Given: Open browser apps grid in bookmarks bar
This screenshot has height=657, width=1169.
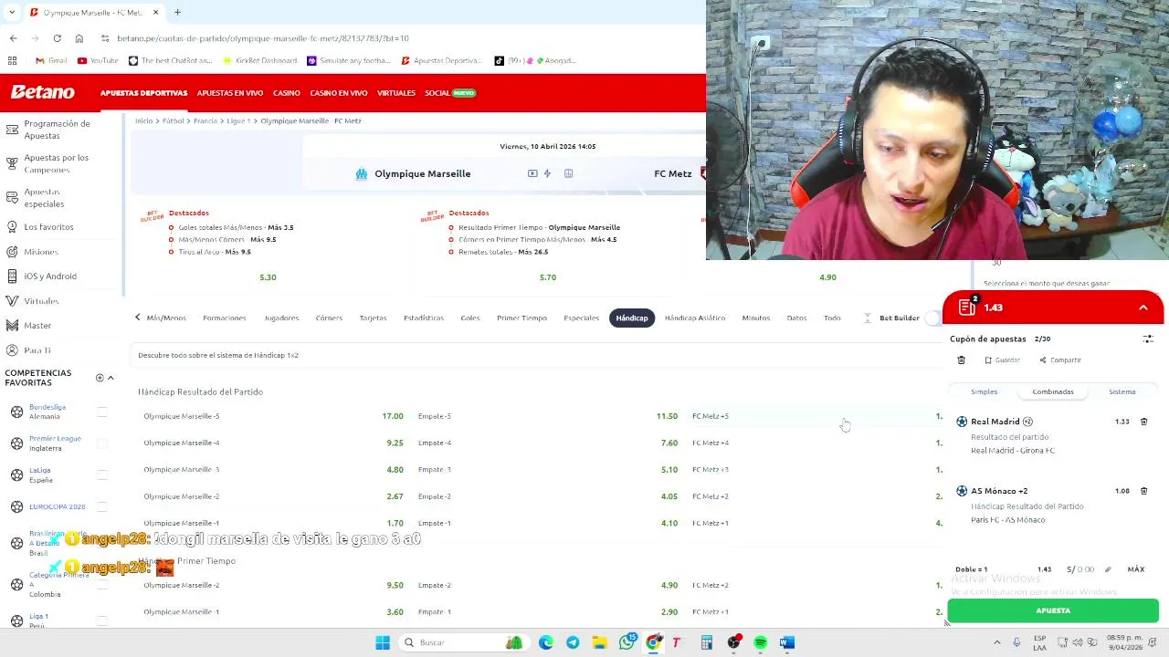Looking at the screenshot, I should (12, 61).
